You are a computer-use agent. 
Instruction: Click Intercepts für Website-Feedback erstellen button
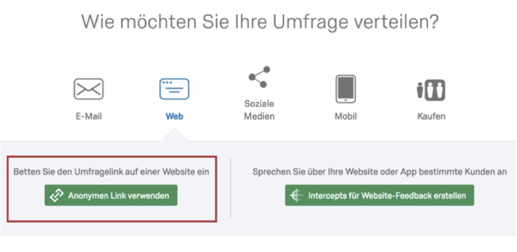379,195
